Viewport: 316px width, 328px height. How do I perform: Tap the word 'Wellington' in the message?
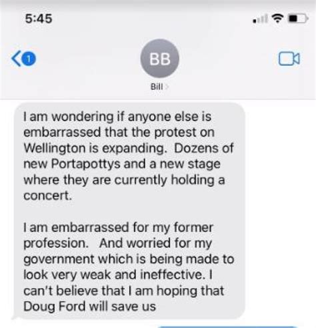[55, 148]
